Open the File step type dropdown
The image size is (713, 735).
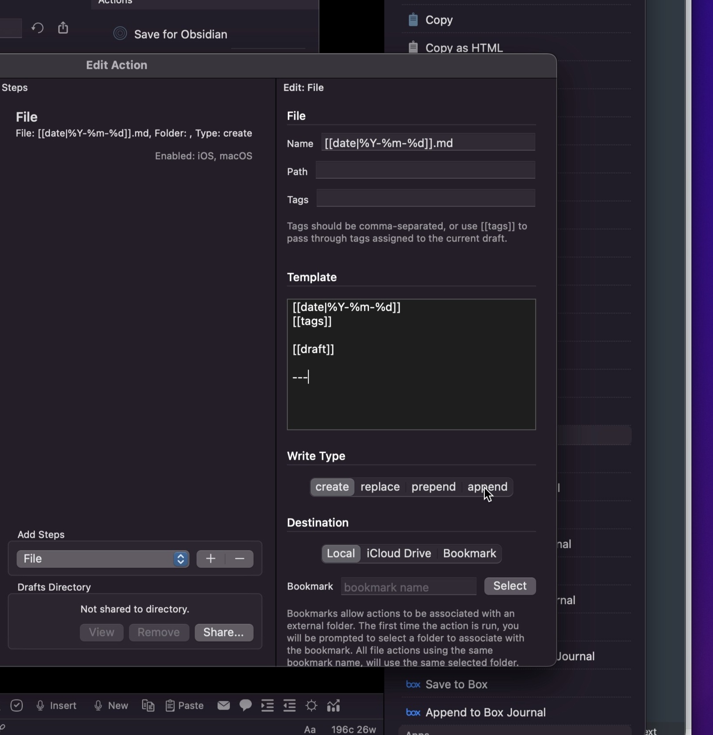[x=103, y=559]
